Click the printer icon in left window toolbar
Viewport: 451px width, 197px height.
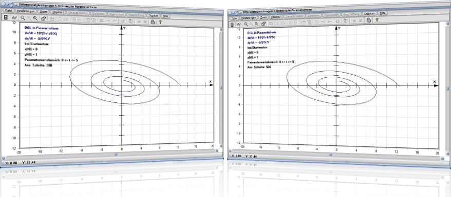153,21
